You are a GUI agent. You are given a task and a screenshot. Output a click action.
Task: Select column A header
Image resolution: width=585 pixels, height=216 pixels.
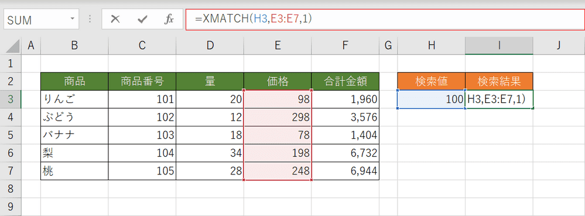point(32,46)
